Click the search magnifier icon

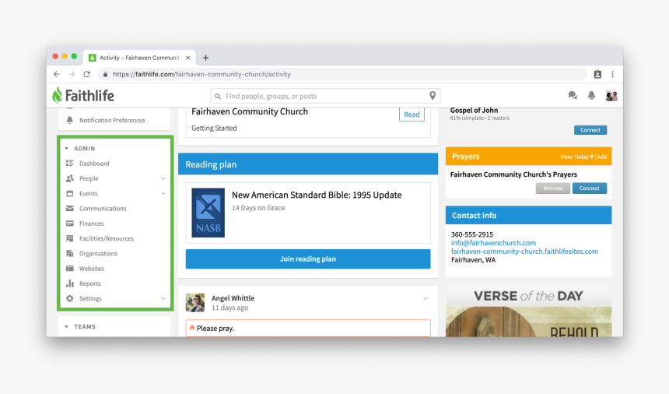tap(218, 97)
